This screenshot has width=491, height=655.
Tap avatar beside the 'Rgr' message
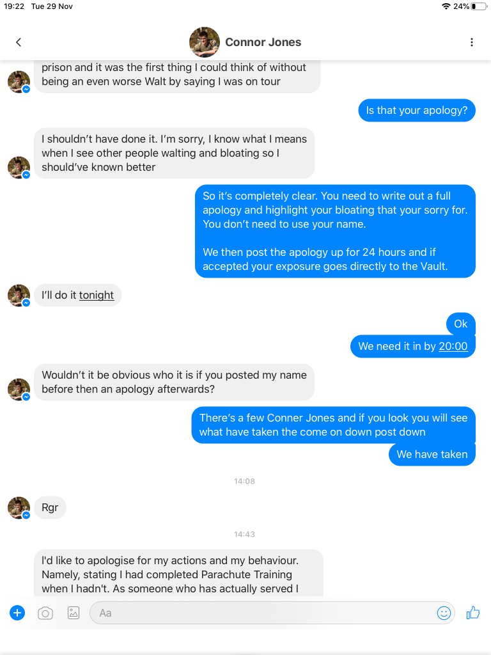(x=19, y=508)
